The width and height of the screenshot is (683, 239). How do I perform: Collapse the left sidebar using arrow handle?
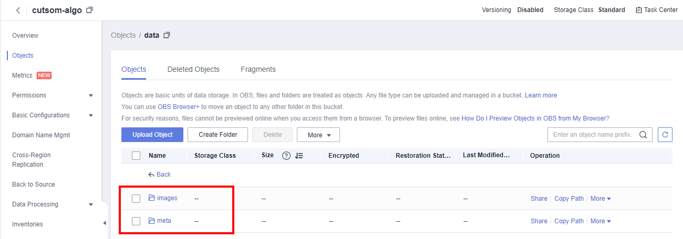[104, 223]
